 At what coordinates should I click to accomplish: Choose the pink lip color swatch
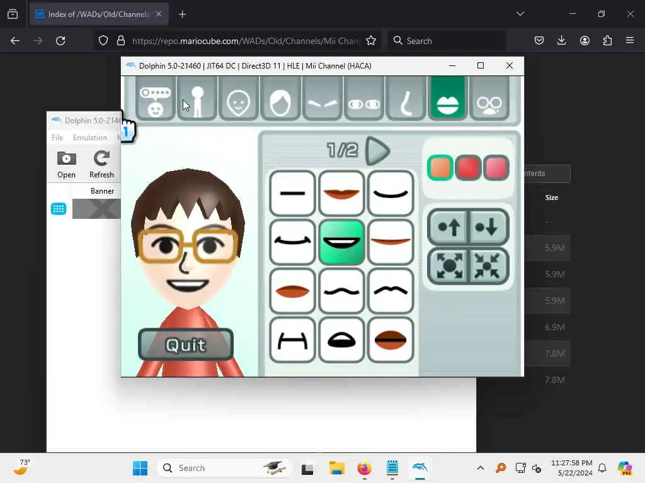click(x=496, y=167)
